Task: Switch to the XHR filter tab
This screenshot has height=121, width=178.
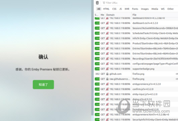Action: (x=127, y=9)
